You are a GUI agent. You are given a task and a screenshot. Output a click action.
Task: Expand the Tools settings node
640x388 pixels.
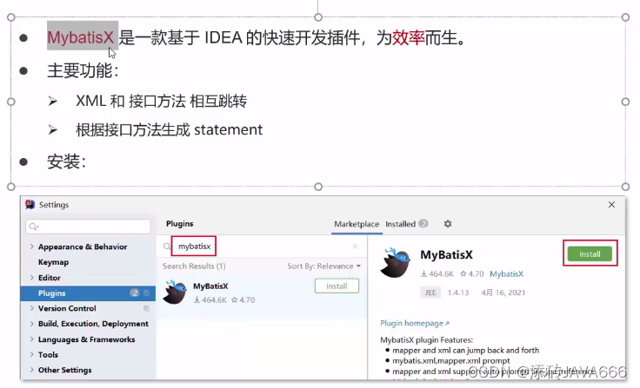click(31, 354)
